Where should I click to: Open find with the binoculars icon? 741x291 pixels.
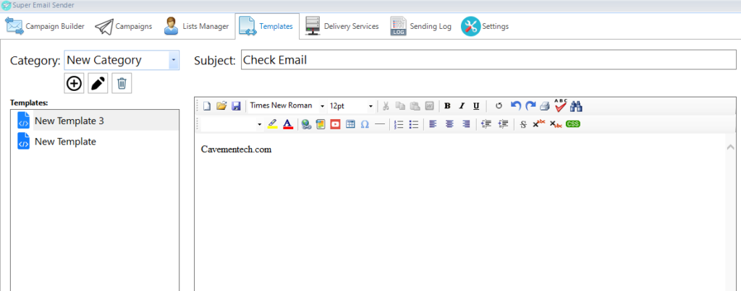pyautogui.click(x=576, y=106)
